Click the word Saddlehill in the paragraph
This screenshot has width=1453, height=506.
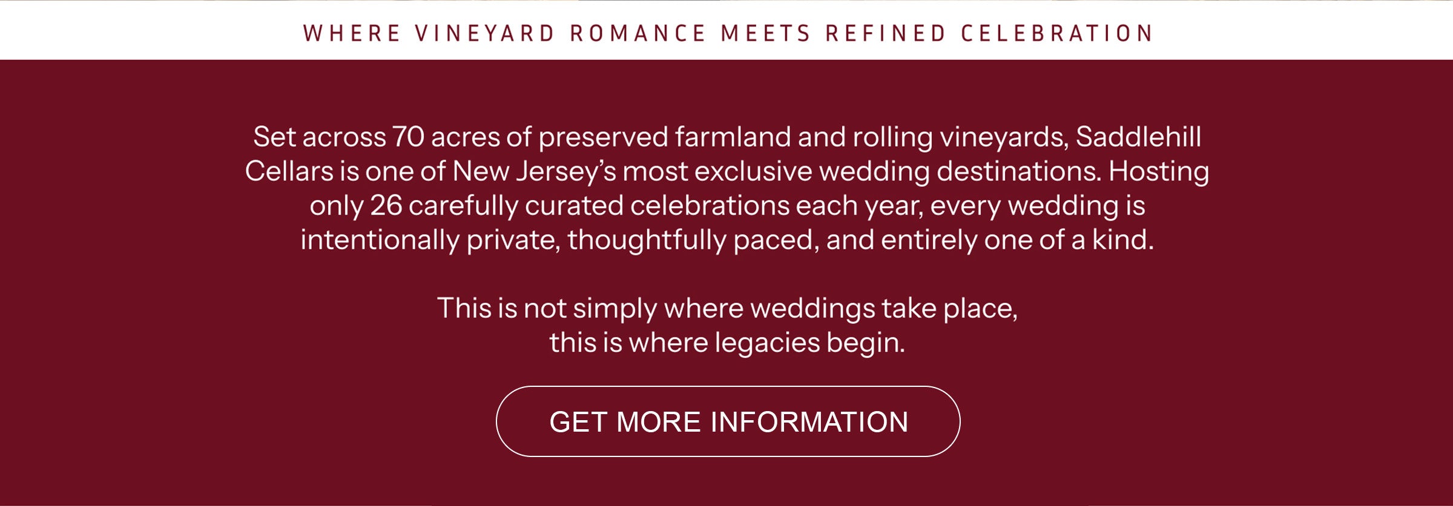pyautogui.click(x=1138, y=137)
